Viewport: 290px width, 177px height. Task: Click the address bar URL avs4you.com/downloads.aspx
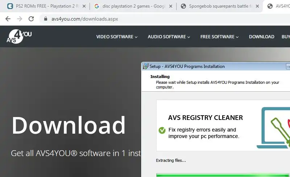pyautogui.click(x=84, y=19)
